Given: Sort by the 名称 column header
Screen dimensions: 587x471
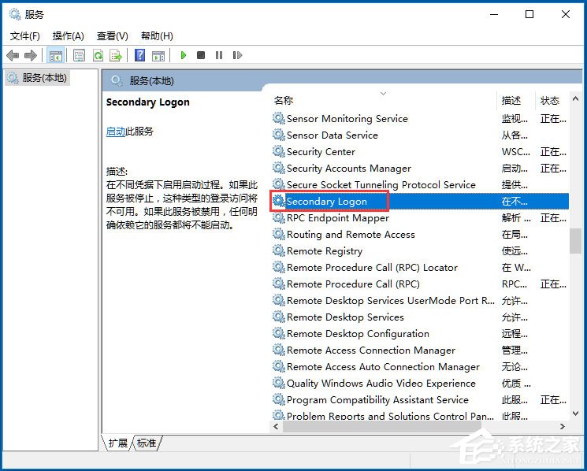Looking at the screenshot, I should (x=284, y=100).
